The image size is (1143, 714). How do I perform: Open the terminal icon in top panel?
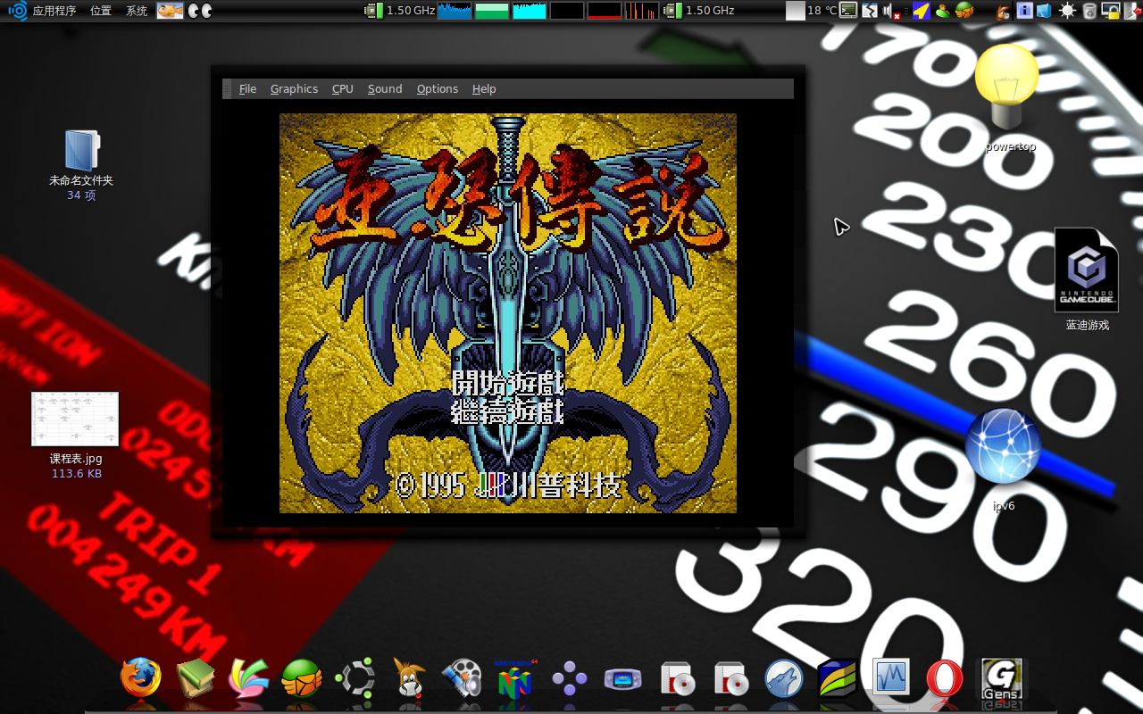[848, 11]
